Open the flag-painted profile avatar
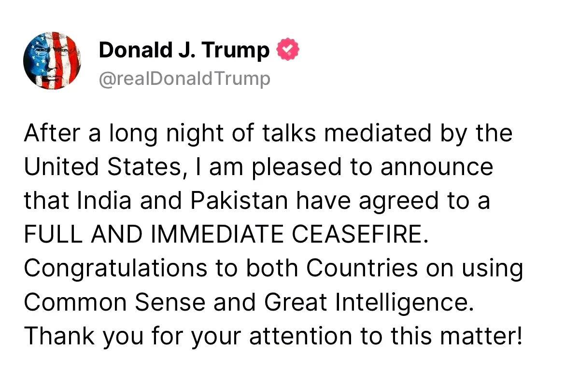565x382 pixels. click(x=52, y=60)
